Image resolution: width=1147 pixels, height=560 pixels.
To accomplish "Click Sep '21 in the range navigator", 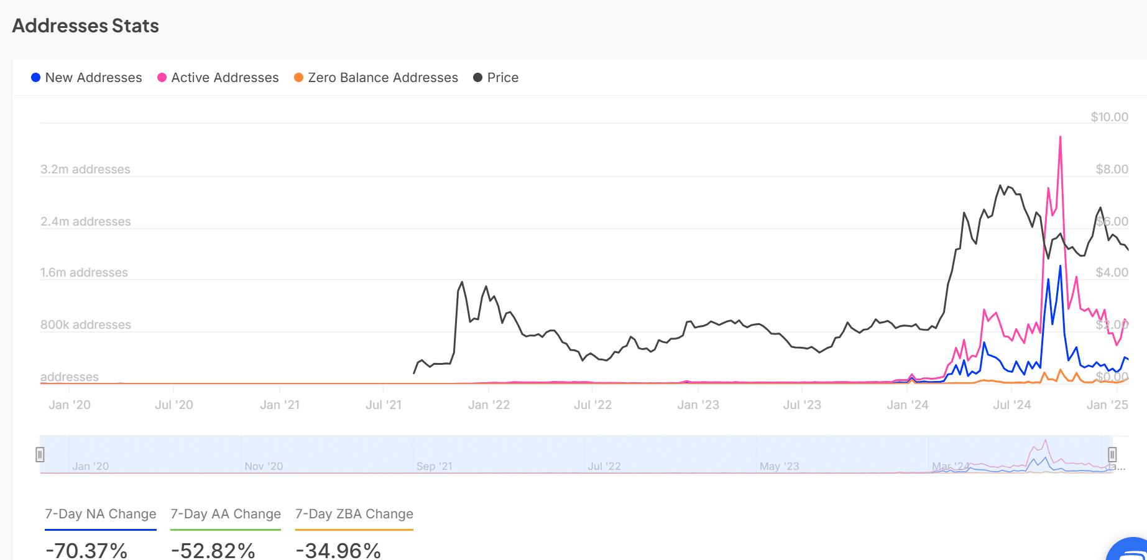I will [434, 466].
